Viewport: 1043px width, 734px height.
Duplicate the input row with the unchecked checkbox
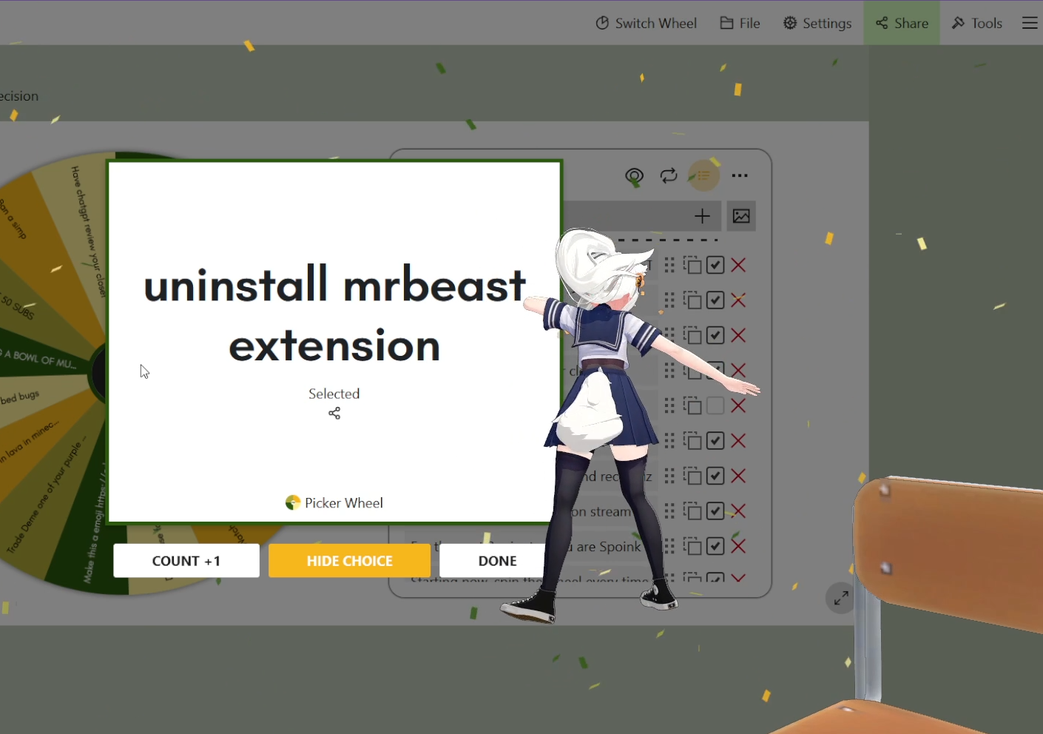(x=692, y=405)
